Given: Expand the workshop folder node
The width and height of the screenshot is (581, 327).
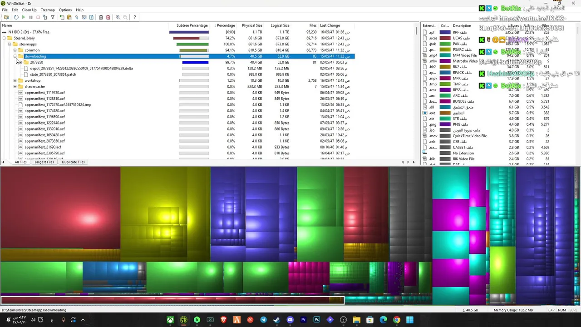Looking at the screenshot, I should [15, 80].
